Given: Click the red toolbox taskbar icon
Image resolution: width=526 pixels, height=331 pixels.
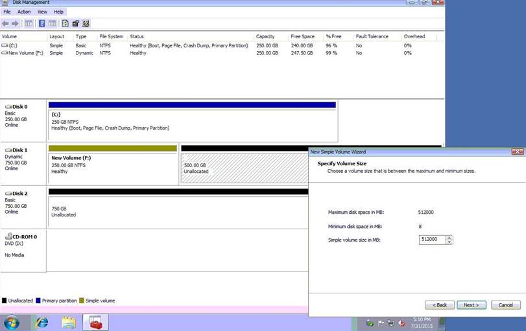Looking at the screenshot, I should coord(95,322).
